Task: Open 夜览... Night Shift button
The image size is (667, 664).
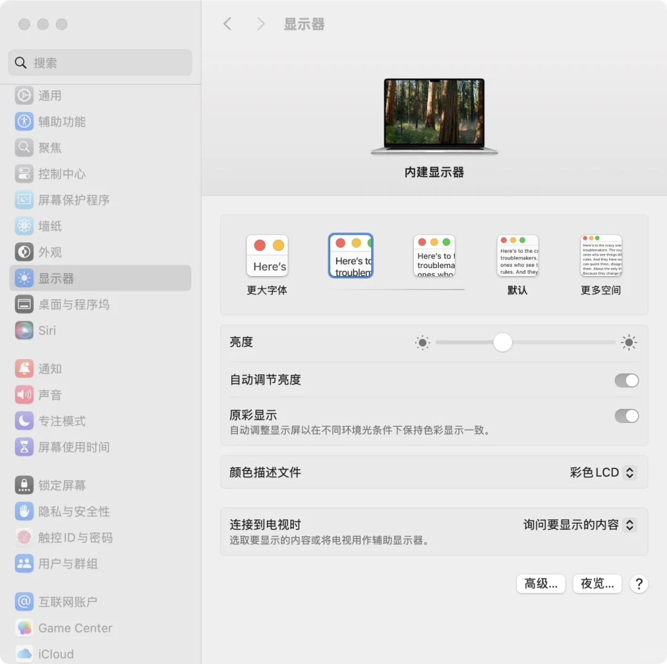Action: pos(598,583)
